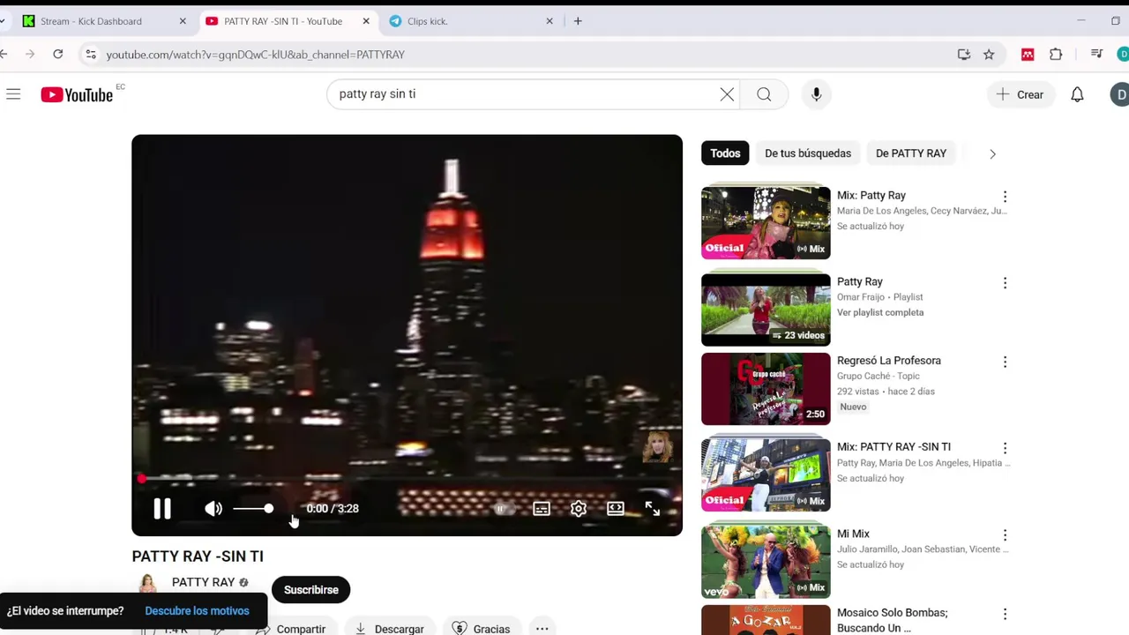The height and width of the screenshot is (635, 1129).
Task: Subscribe with the Suscribirse button
Action: [310, 590]
